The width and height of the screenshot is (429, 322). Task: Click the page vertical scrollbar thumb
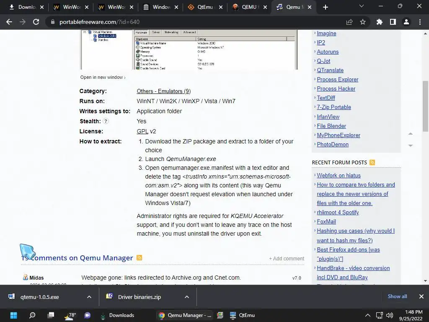pos(425,106)
